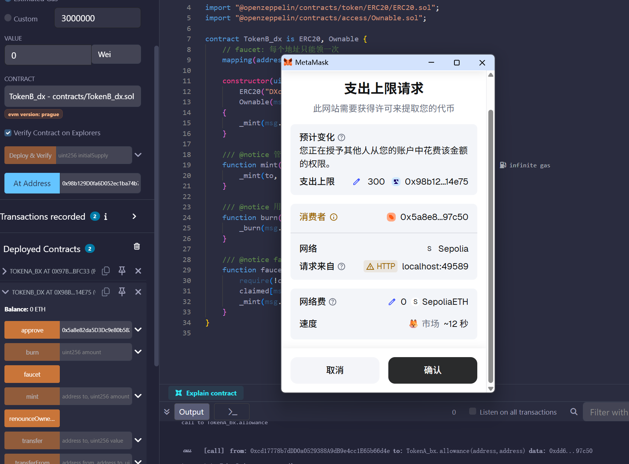Screen dimensions: 629x464
Task: Delete all deployed contracts with trash icon
Action: pos(137,247)
